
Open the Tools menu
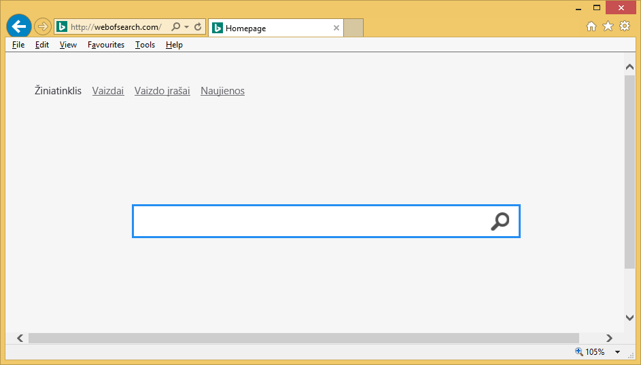pyautogui.click(x=145, y=45)
